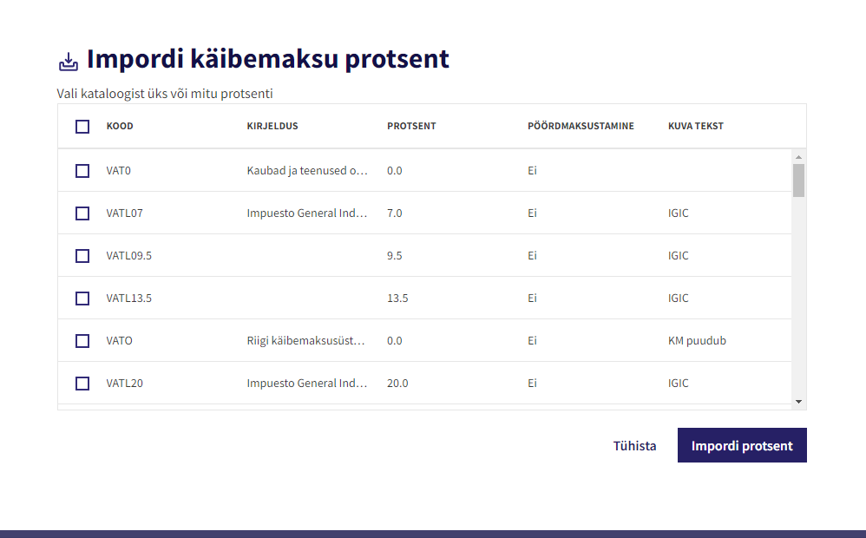
Task: Click the scrollbar down arrow
Action: [x=798, y=402]
